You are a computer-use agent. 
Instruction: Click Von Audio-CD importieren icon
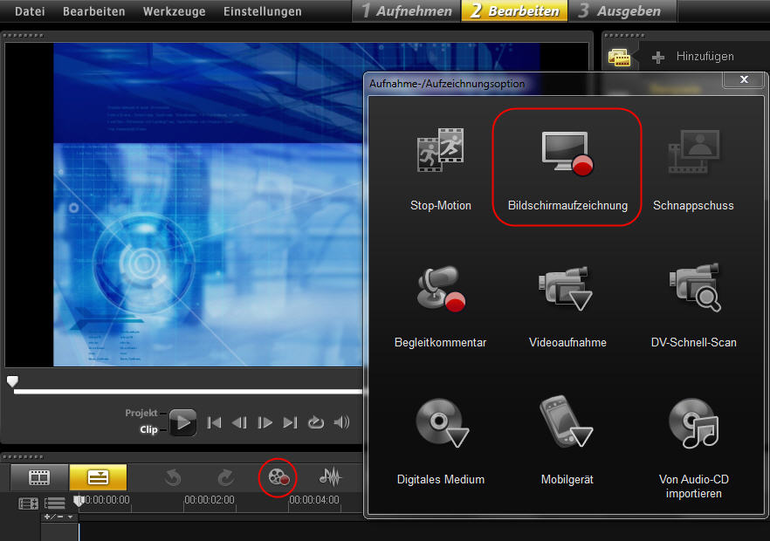coord(693,424)
